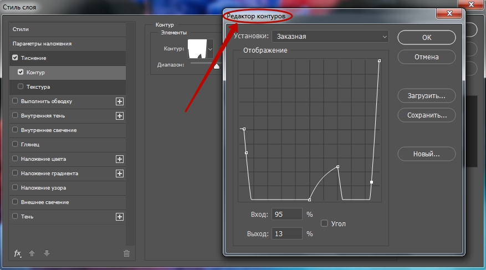Enable Выполнить обводку checkbox
This screenshot has height=270, width=486.
pyautogui.click(x=15, y=101)
